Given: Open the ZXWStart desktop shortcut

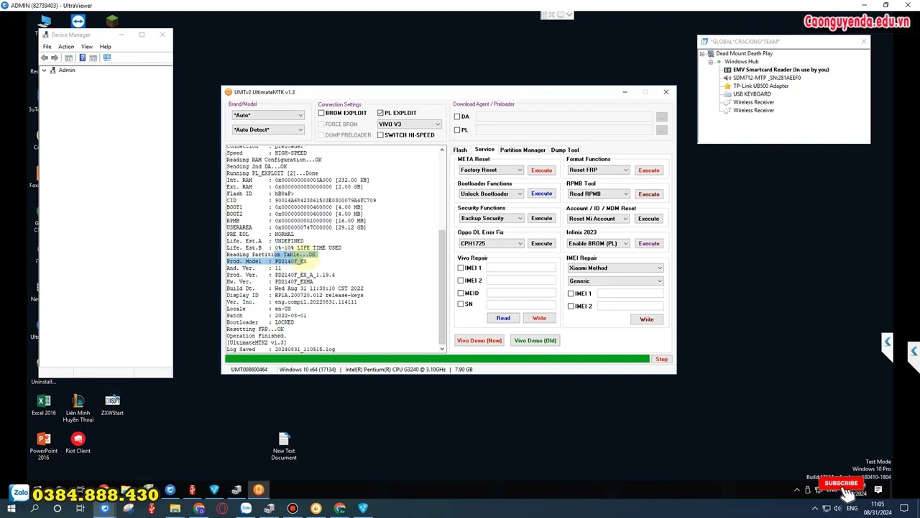Looking at the screenshot, I should click(112, 405).
